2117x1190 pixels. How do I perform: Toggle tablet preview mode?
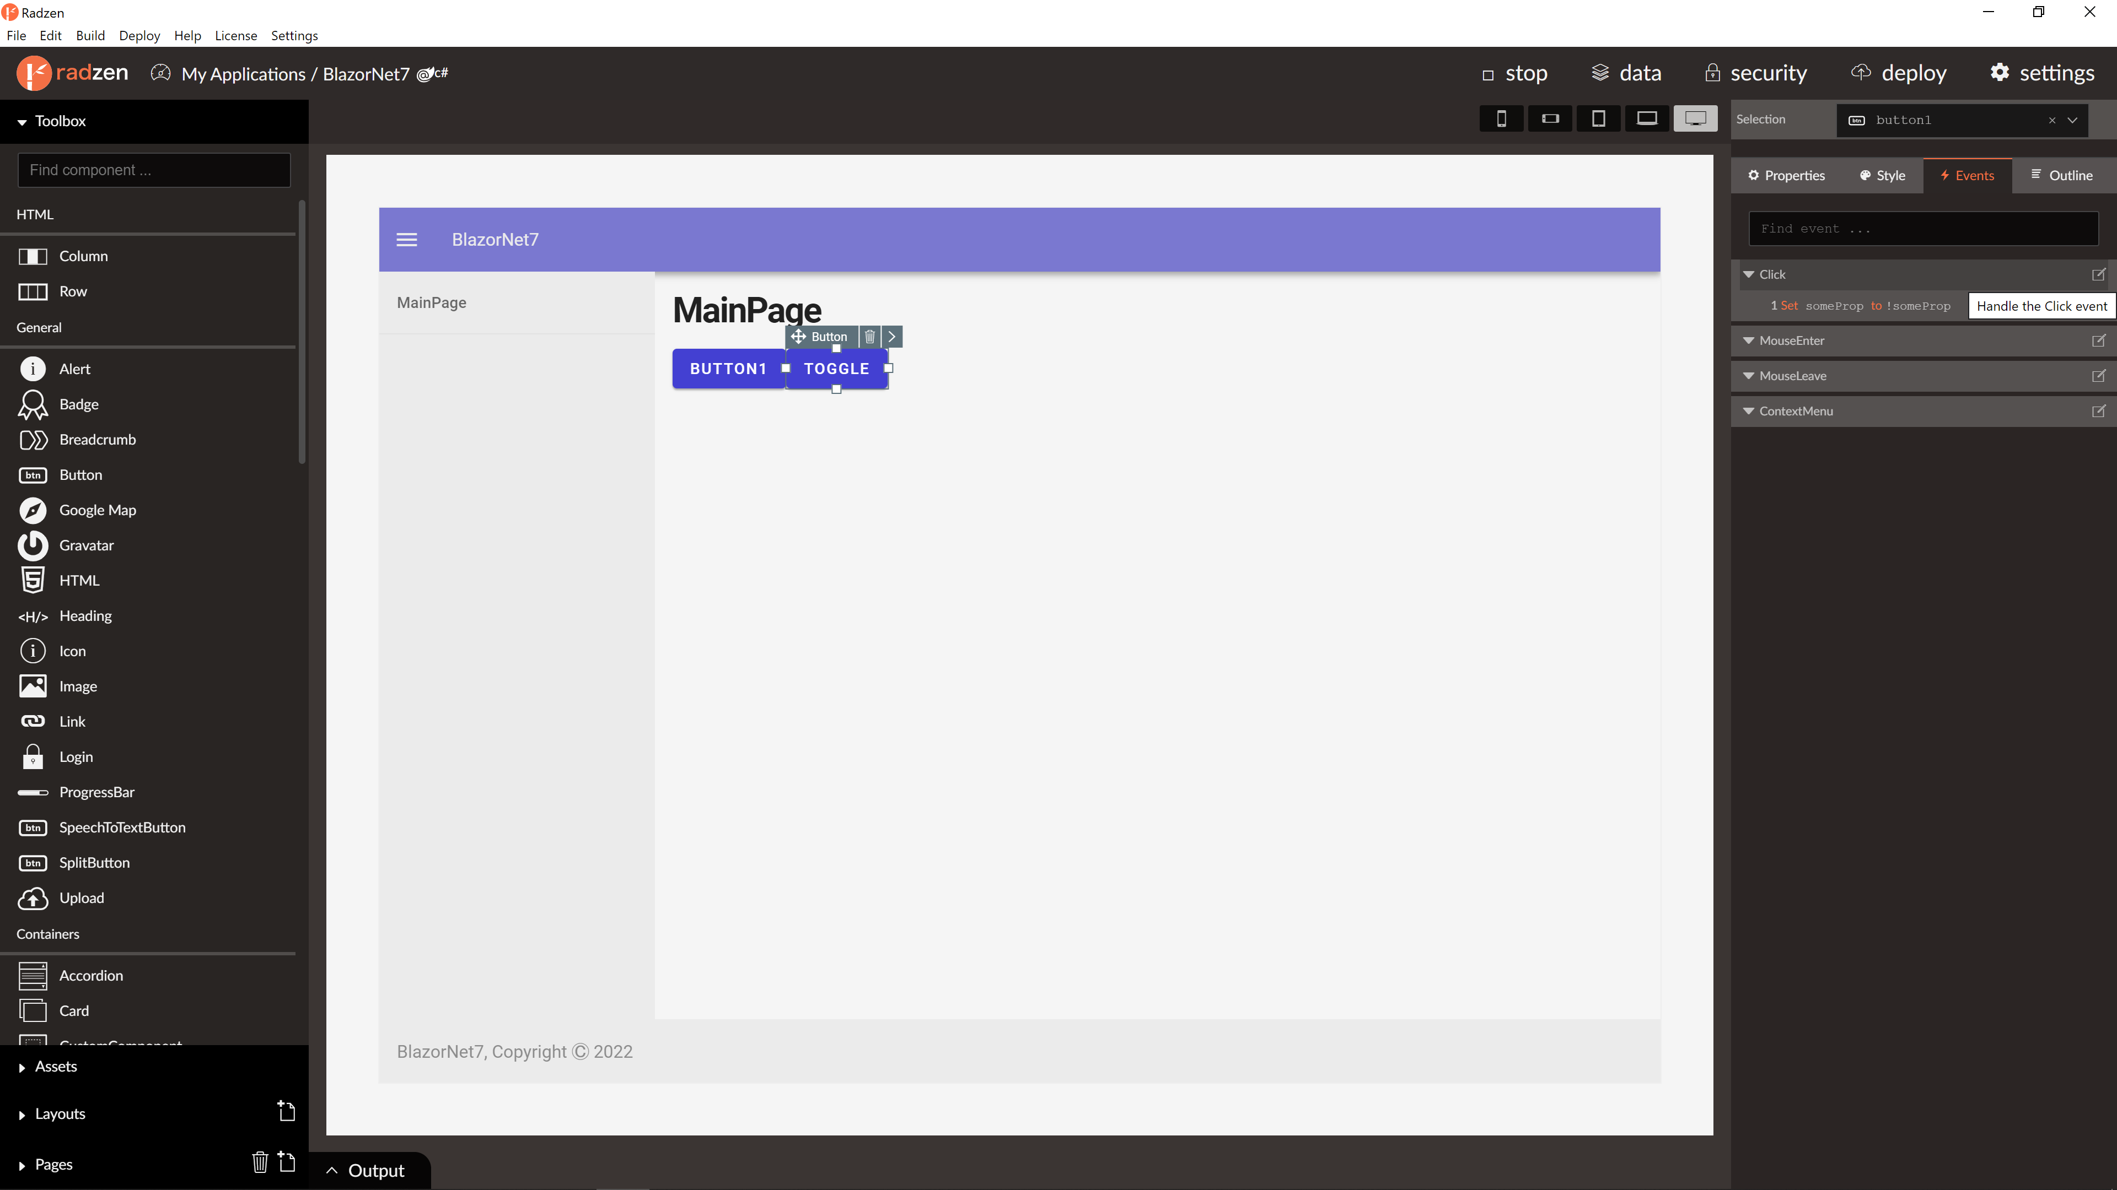[1598, 118]
